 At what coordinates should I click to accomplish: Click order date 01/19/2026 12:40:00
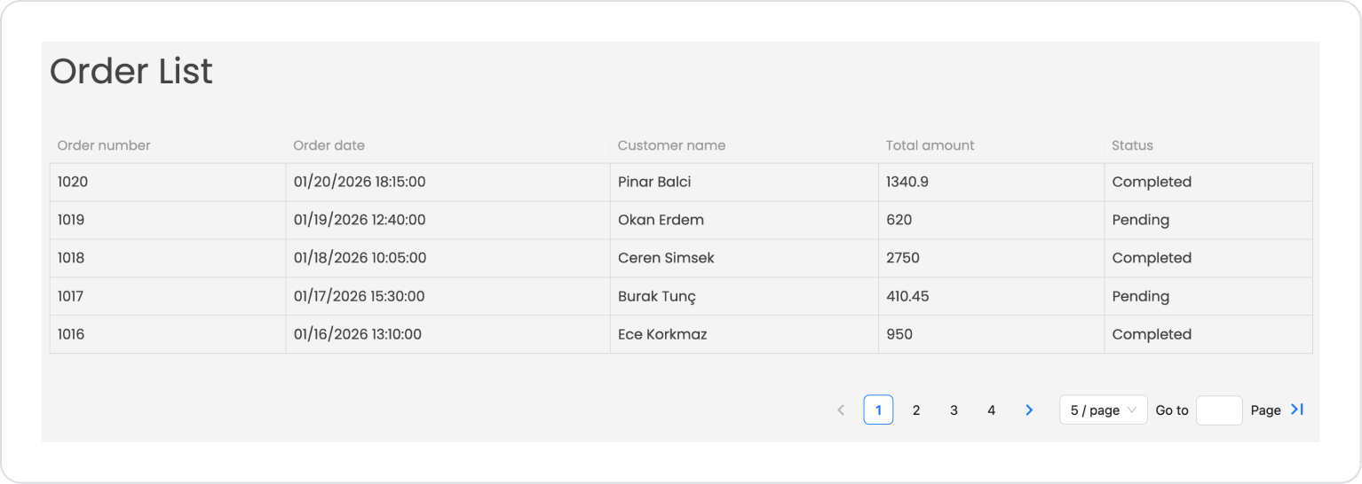click(x=360, y=220)
